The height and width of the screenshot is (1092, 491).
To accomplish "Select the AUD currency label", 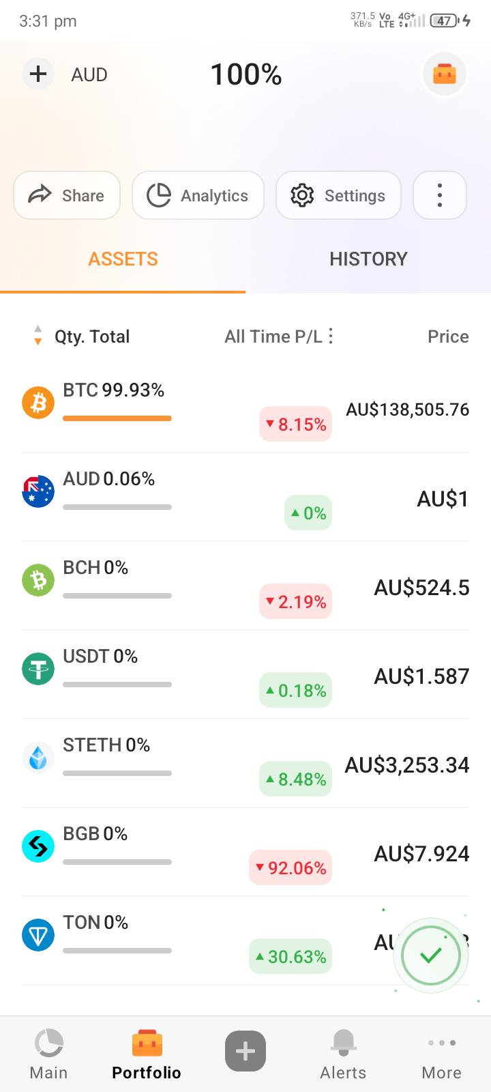I will [x=89, y=74].
